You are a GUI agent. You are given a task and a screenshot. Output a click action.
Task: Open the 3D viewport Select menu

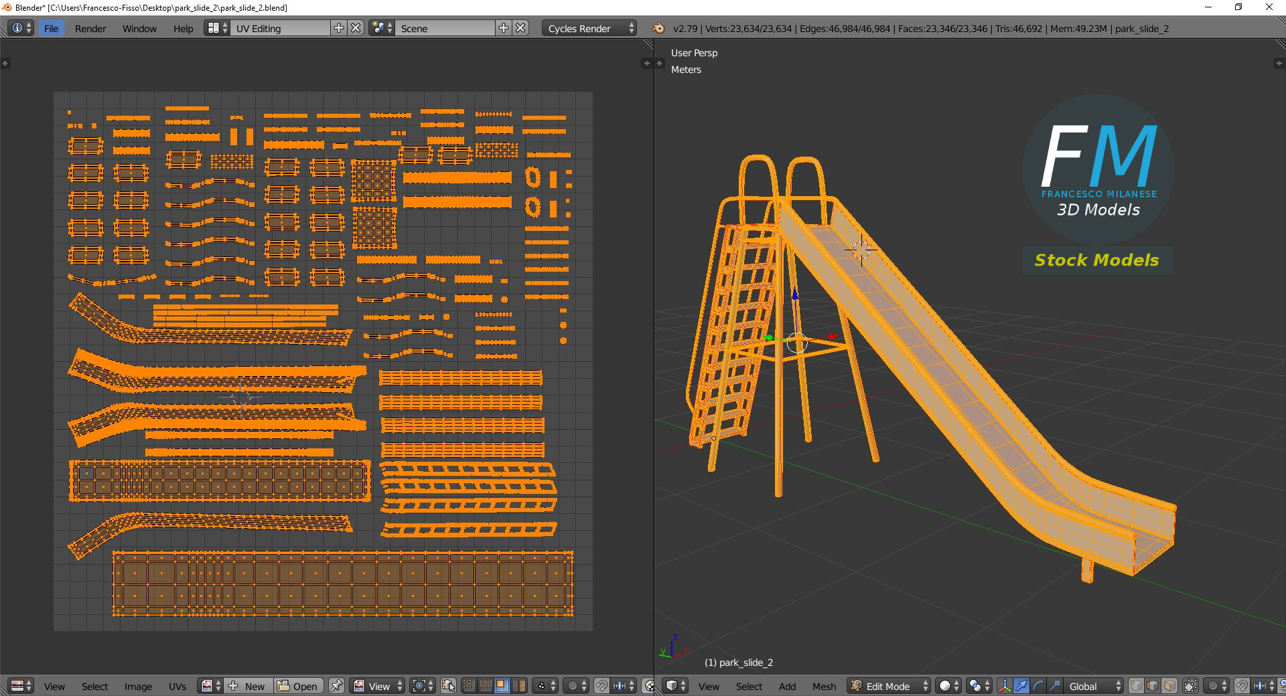(x=749, y=686)
